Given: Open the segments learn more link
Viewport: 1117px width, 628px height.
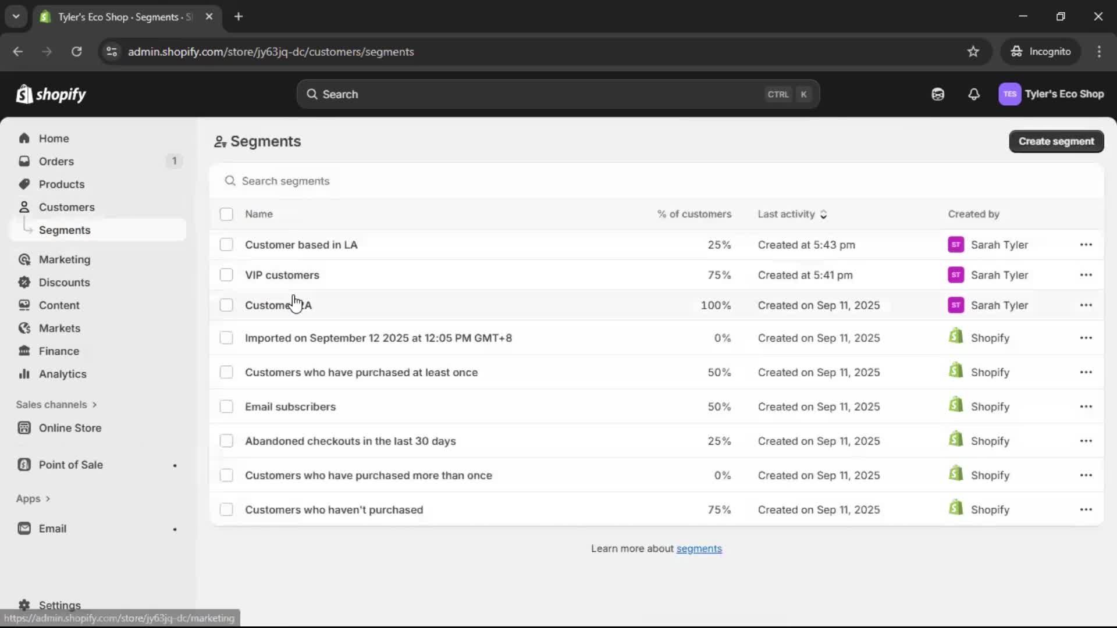Looking at the screenshot, I should coord(699,548).
